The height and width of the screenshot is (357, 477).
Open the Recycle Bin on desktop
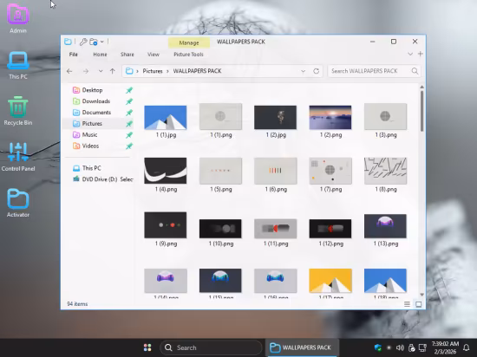(x=18, y=111)
